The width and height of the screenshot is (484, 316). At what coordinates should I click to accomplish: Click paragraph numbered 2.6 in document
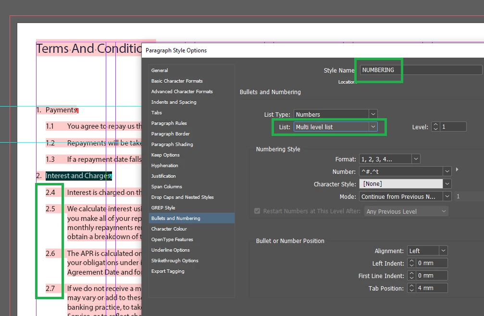coord(94,263)
